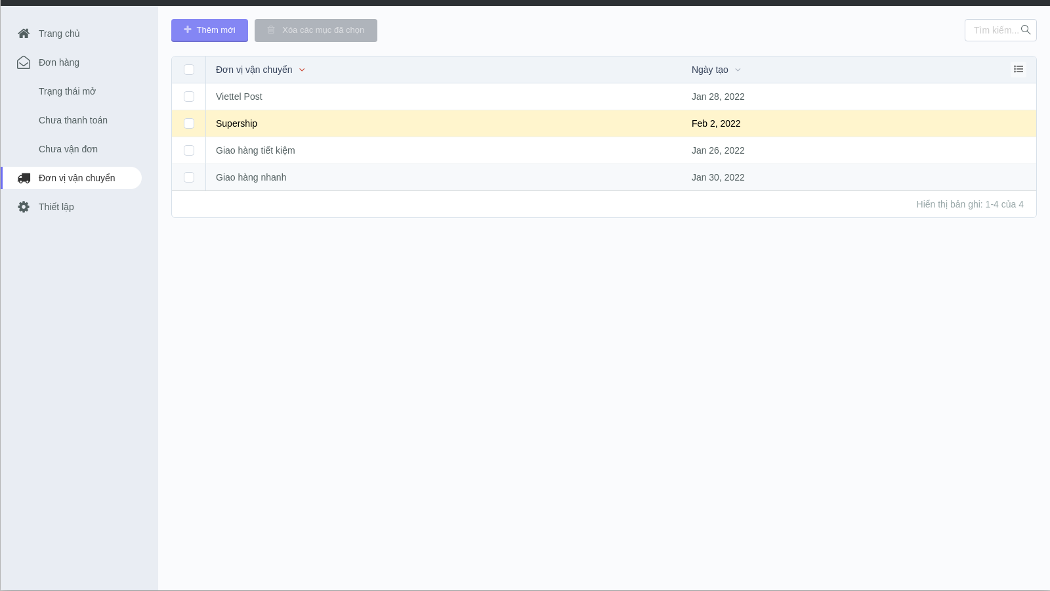The width and height of the screenshot is (1050, 591).
Task: Sort by Ngày tạo chevron
Action: pos(738,70)
